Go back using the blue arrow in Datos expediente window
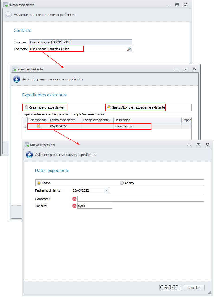The height and width of the screenshot is (297, 214). [29, 155]
